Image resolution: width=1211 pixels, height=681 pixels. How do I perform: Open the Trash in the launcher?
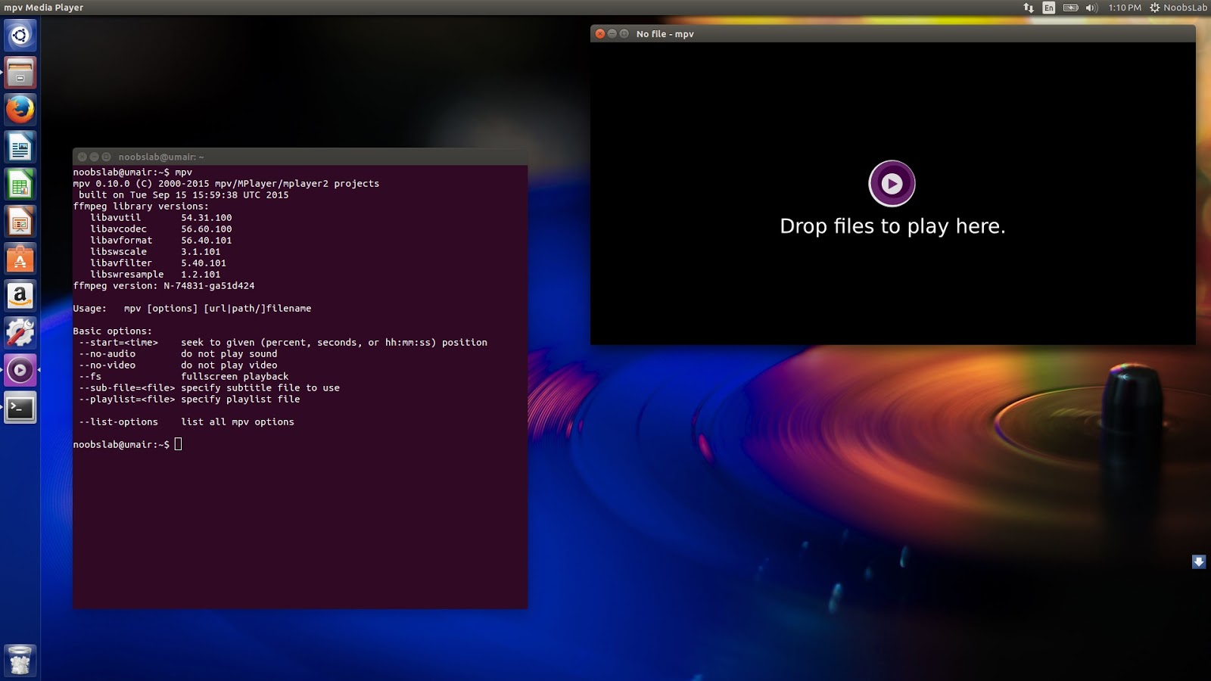pos(20,661)
